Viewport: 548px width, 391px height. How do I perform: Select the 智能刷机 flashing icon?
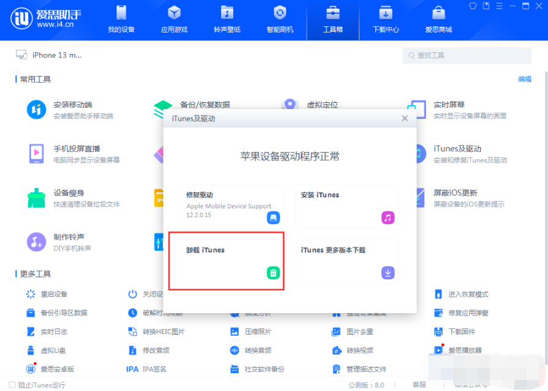280,13
